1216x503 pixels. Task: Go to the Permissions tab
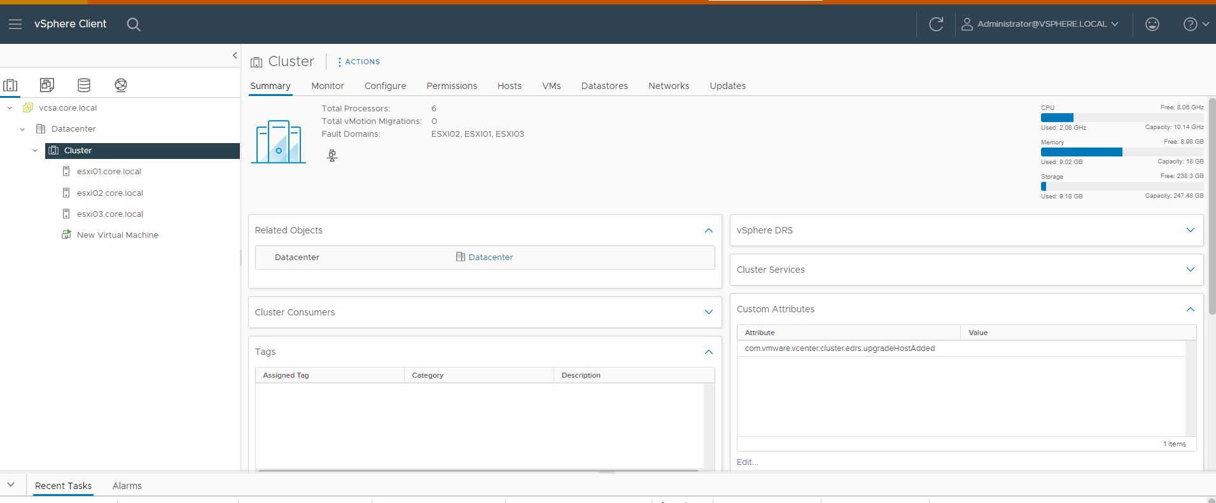452,86
